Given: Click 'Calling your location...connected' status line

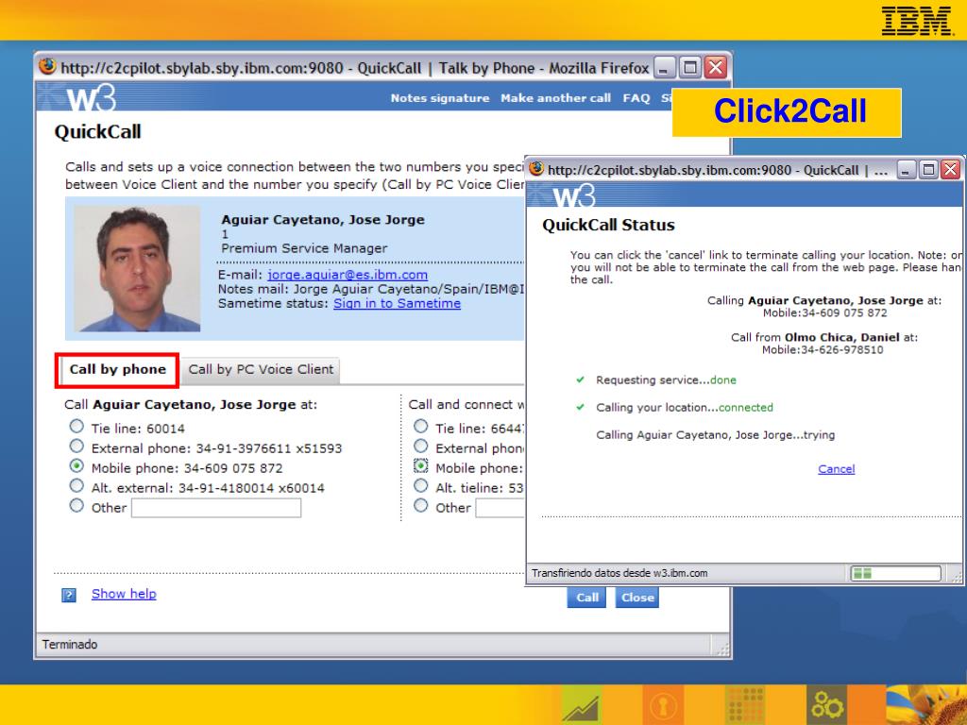Looking at the screenshot, I should point(685,408).
